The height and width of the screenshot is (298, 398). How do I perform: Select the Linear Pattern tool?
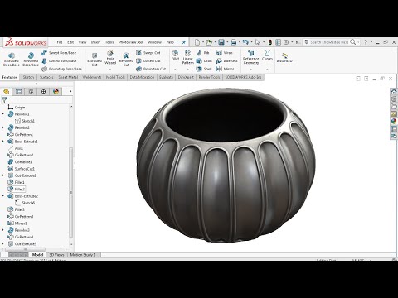coord(187,57)
